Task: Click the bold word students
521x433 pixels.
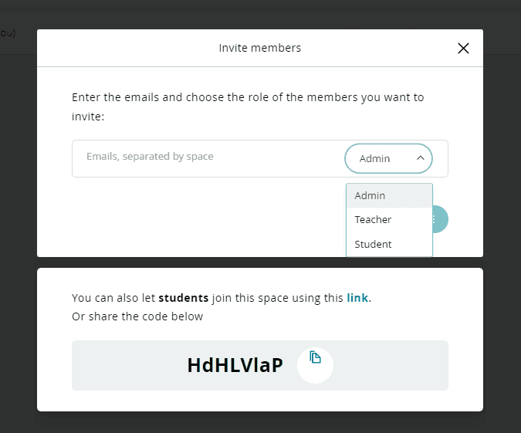Action: (x=184, y=298)
